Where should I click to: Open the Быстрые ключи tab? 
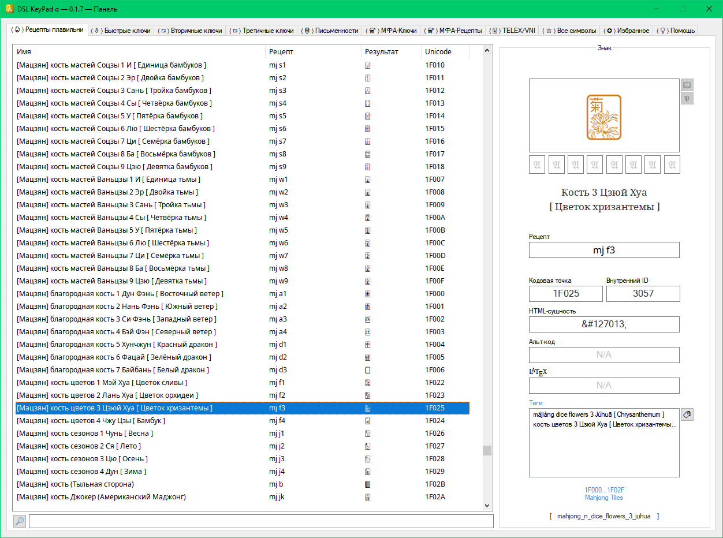click(122, 31)
